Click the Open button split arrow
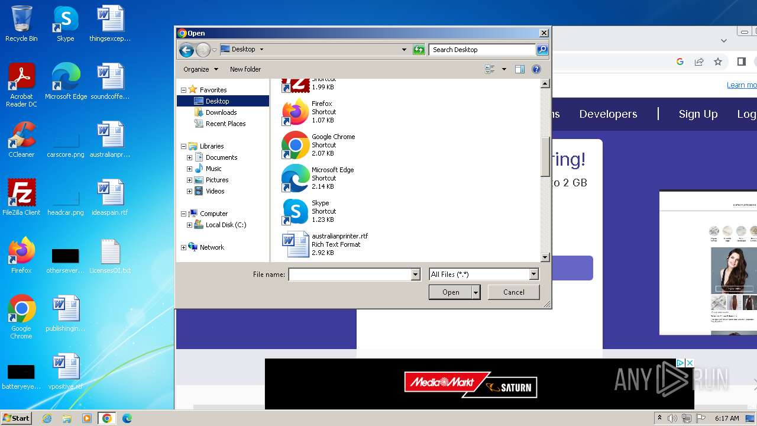This screenshot has width=757, height=426. [475, 292]
